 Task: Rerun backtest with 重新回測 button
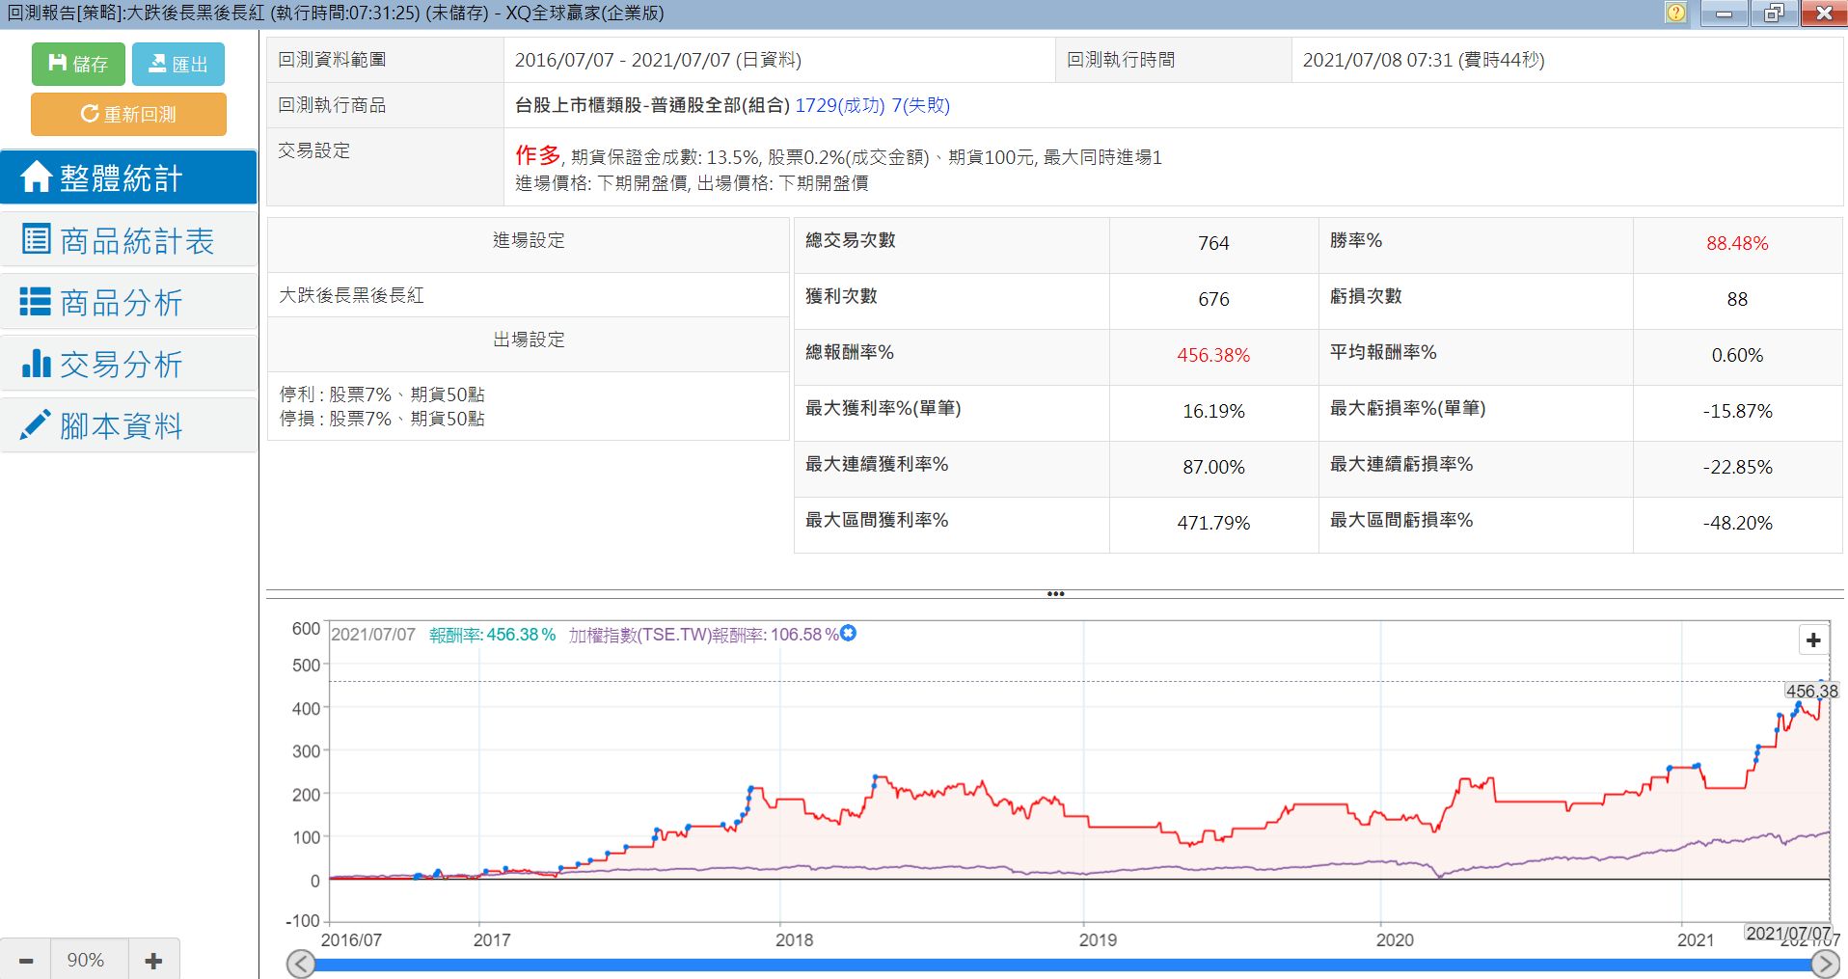pyautogui.click(x=128, y=114)
